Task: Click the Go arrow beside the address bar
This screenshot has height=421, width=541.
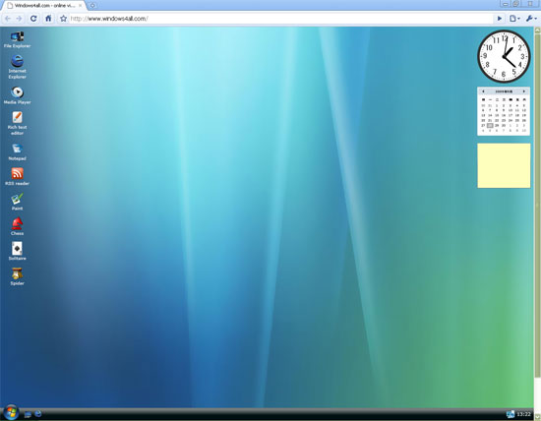Action: (x=500, y=19)
